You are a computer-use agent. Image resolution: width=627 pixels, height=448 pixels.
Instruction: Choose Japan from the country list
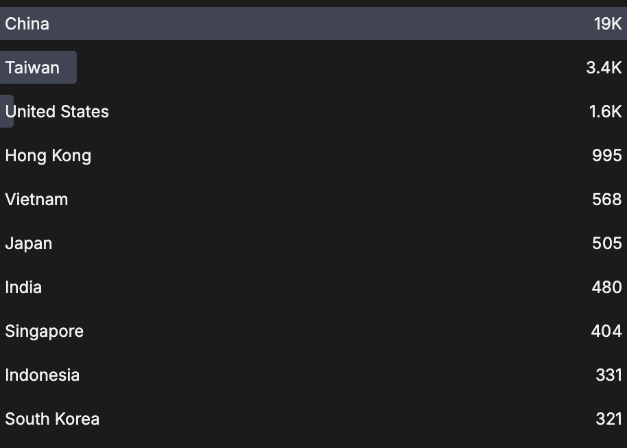point(29,244)
